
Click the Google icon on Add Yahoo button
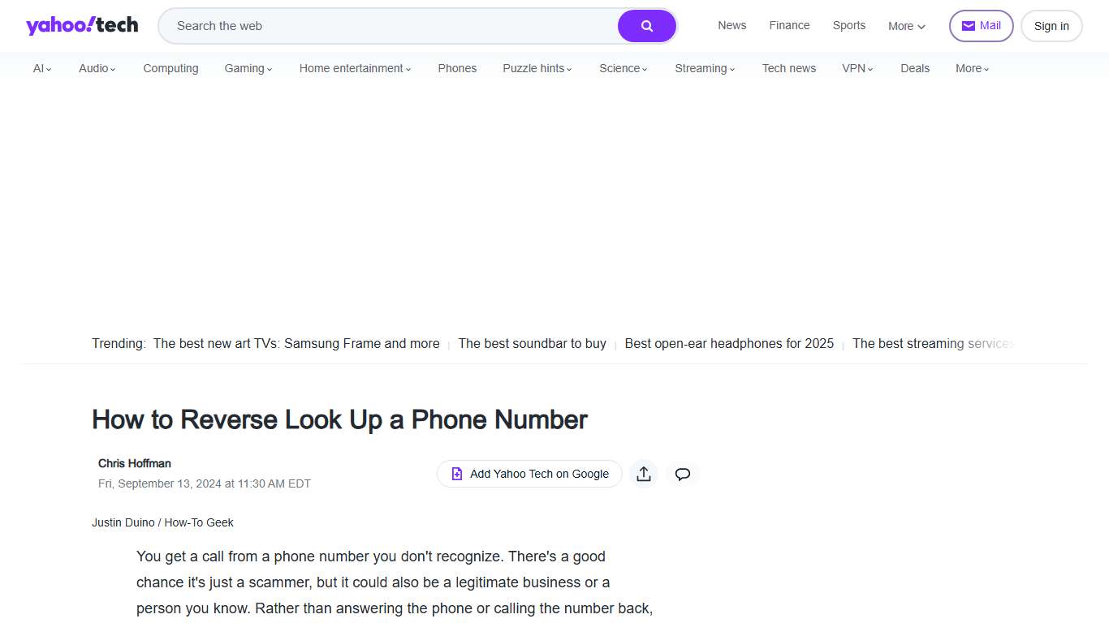click(x=457, y=474)
